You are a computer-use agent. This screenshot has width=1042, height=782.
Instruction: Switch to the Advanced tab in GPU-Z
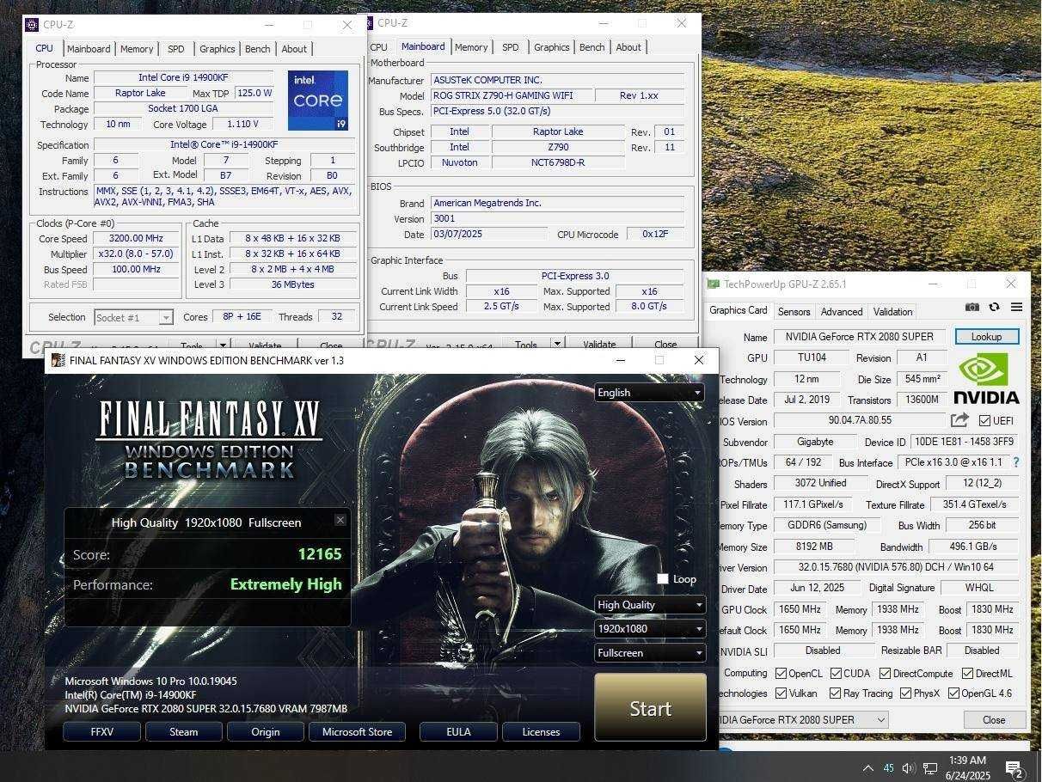tap(841, 311)
